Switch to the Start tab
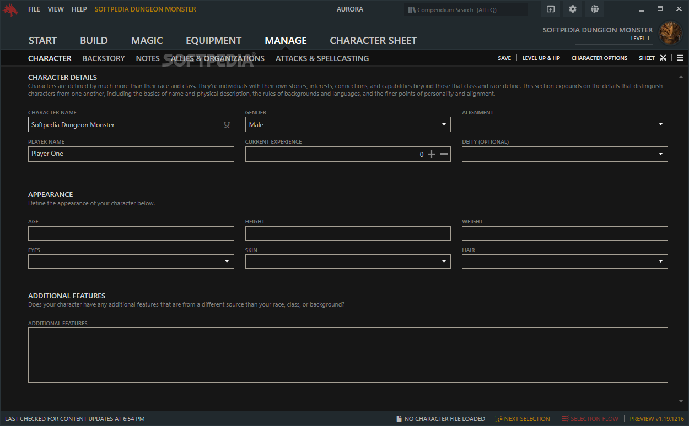Image resolution: width=689 pixels, height=426 pixels. click(42, 41)
